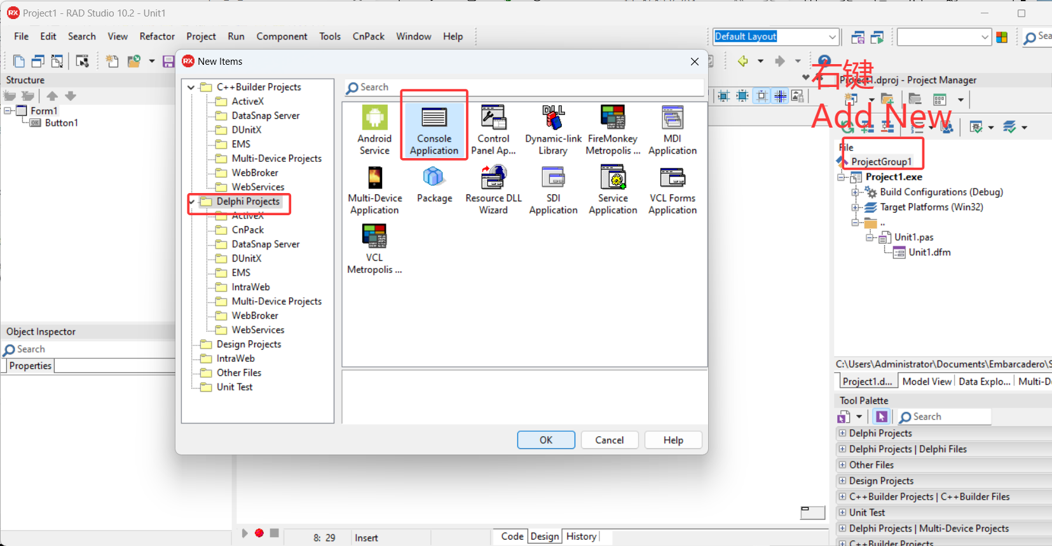Open the Open Project dropdown arrow
Image resolution: width=1052 pixels, height=546 pixels.
[x=152, y=61]
